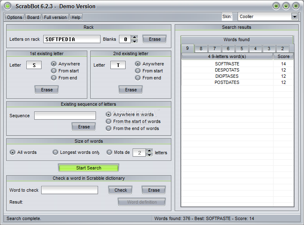Select From end for 1st existing letter
Image resolution: width=304 pixels, height=225 pixels.
coord(64,78)
